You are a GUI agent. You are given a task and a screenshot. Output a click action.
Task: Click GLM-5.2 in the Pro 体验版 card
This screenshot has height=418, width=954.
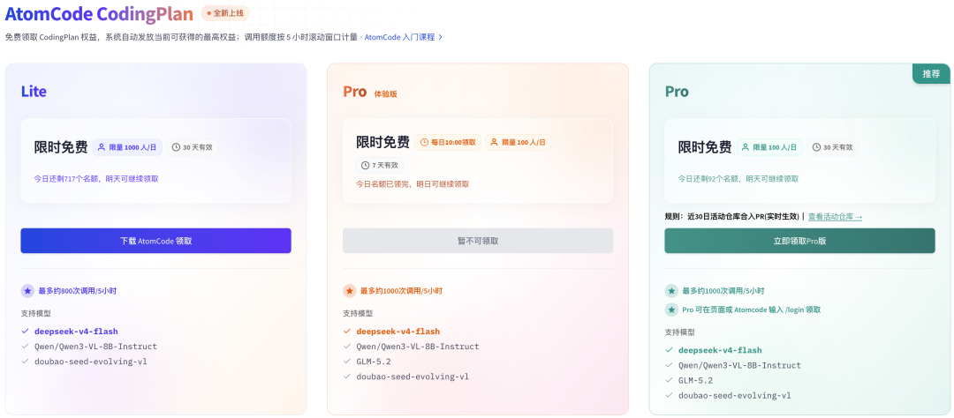374,362
